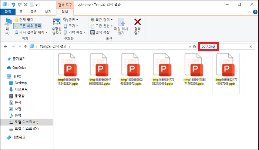259x150 pixels.
Task: Select file ~tmp1689660947690395362.pptx
Action: point(99,69)
